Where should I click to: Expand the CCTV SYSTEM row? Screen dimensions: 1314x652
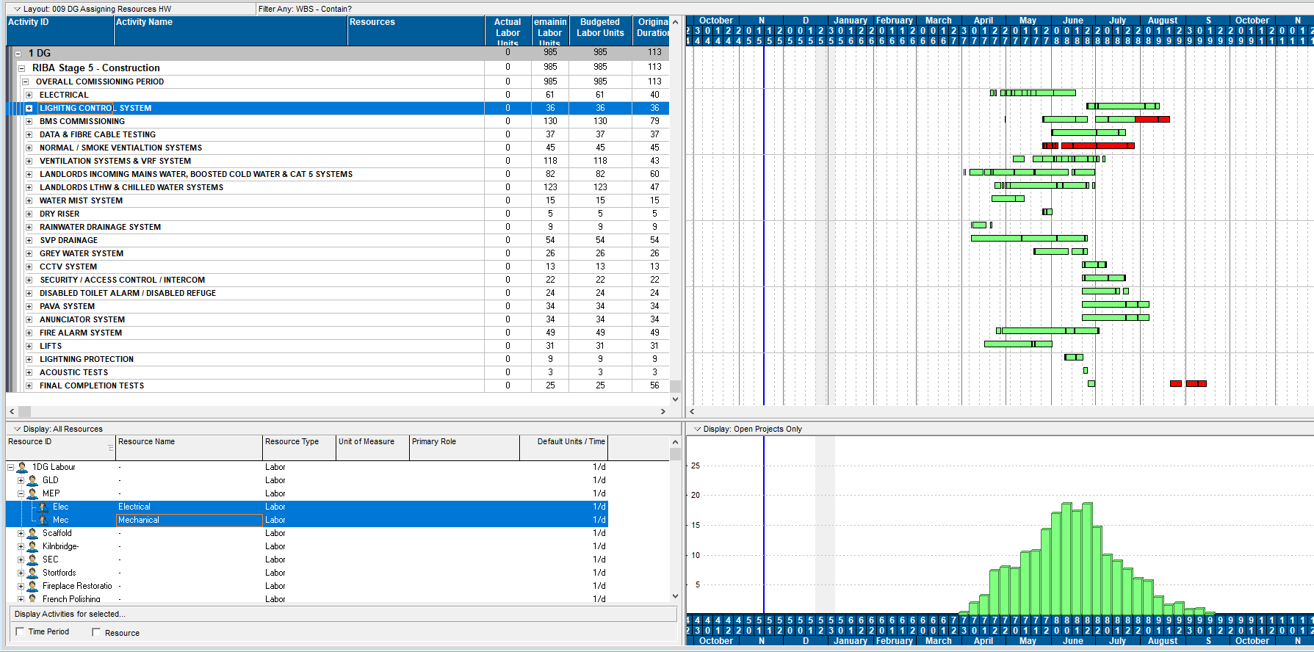pyautogui.click(x=29, y=267)
